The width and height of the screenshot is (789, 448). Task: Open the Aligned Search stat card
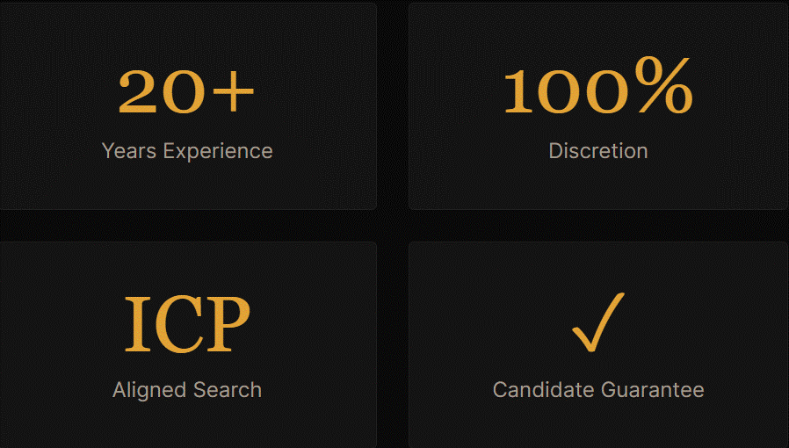tap(188, 345)
